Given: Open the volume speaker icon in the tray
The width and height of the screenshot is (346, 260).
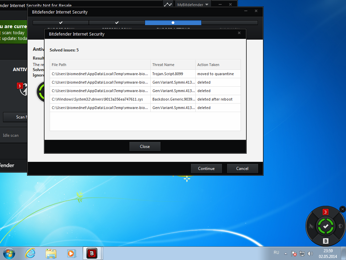Looking at the screenshot, I should point(310,254).
